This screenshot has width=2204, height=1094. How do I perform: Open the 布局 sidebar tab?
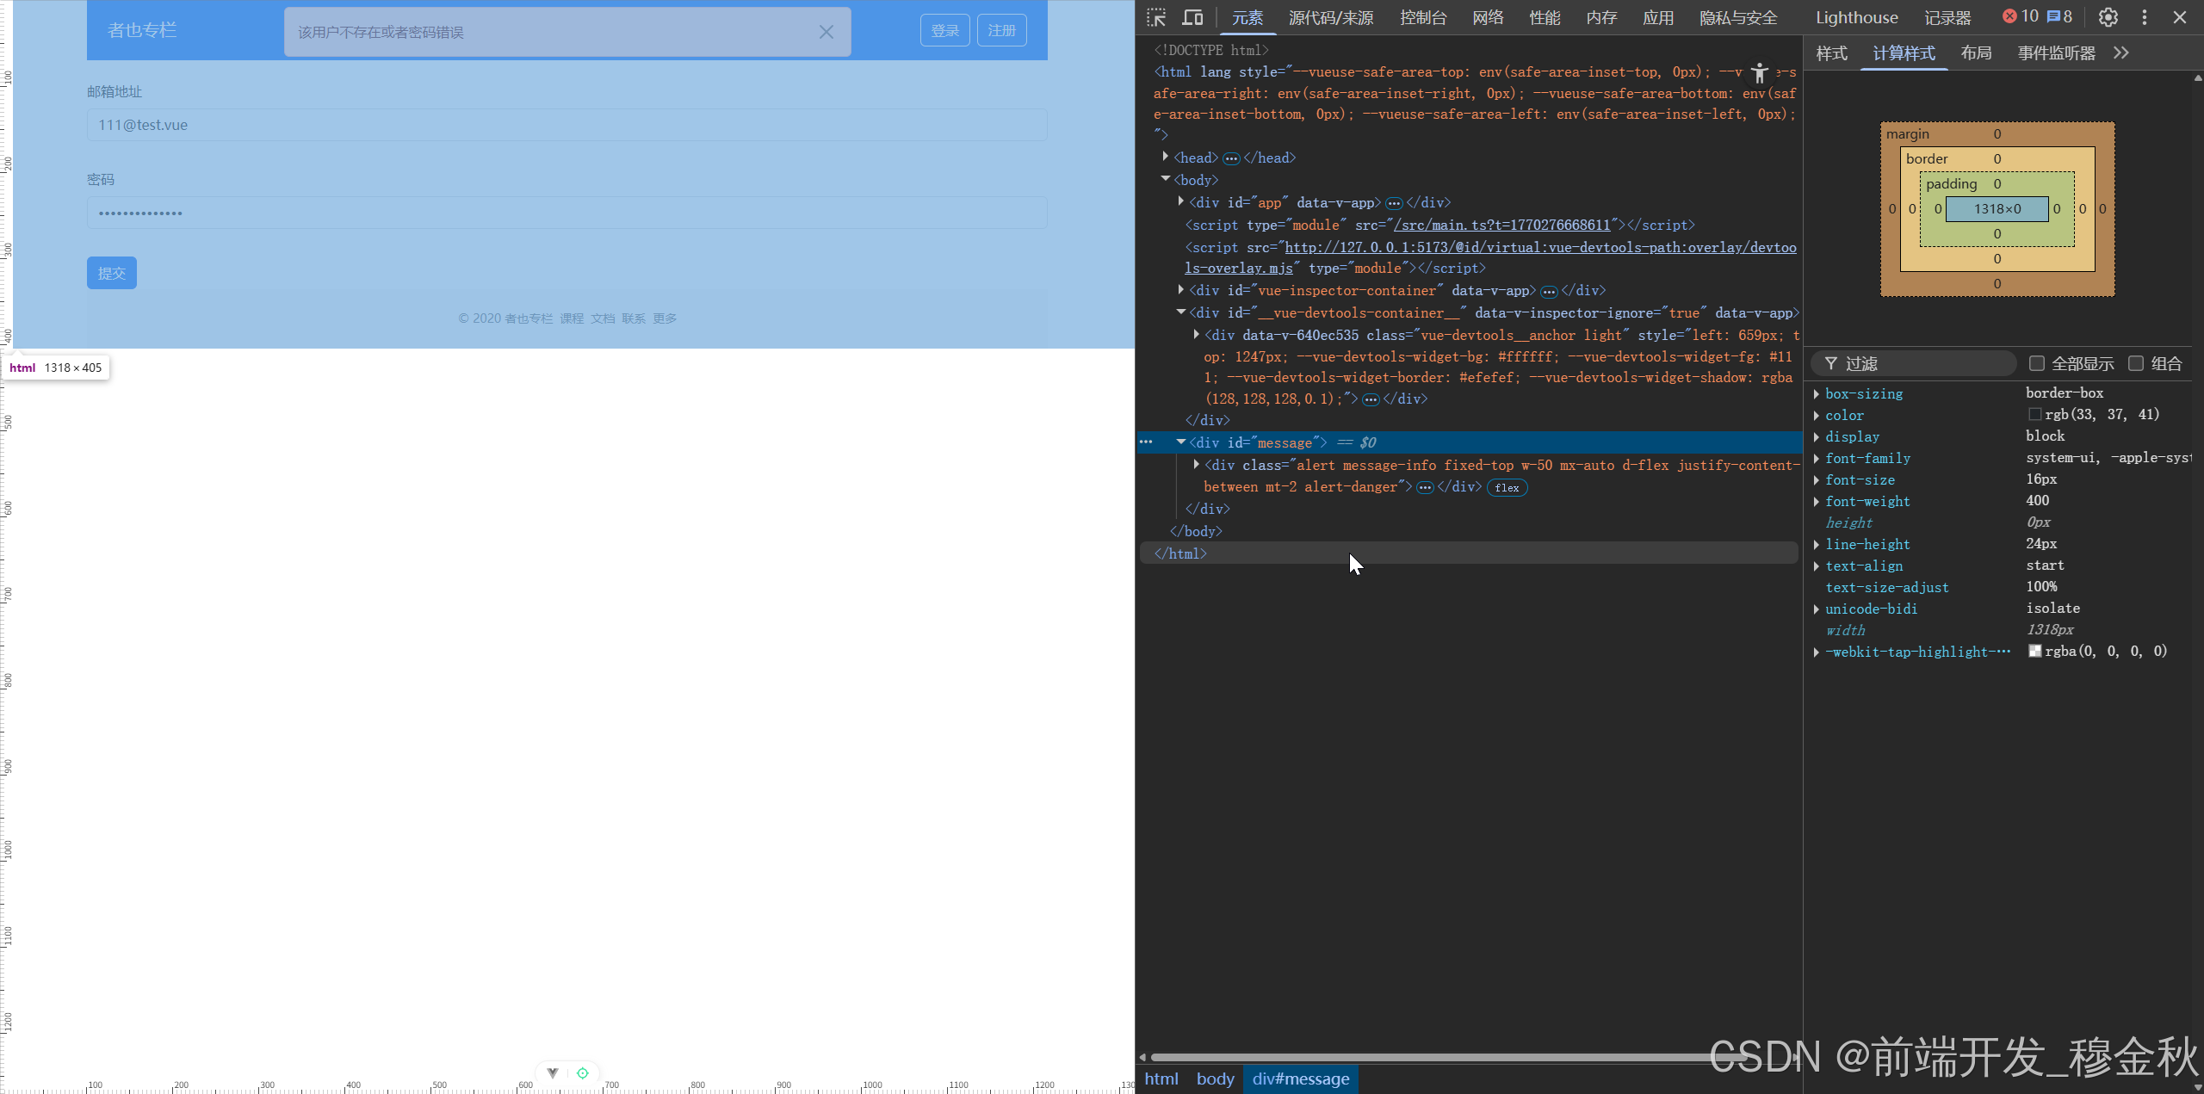coord(1976,53)
